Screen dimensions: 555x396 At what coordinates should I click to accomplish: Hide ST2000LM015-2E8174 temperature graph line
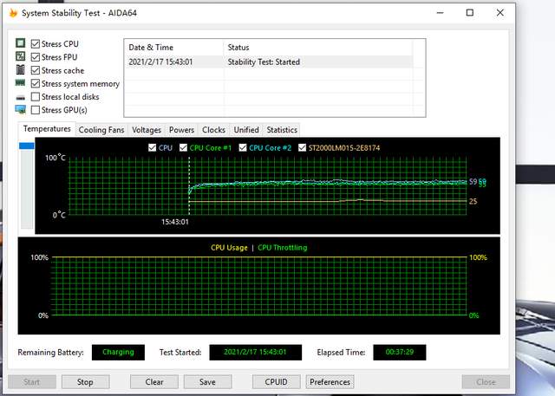point(302,148)
